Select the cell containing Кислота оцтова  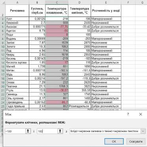(17, 63)
